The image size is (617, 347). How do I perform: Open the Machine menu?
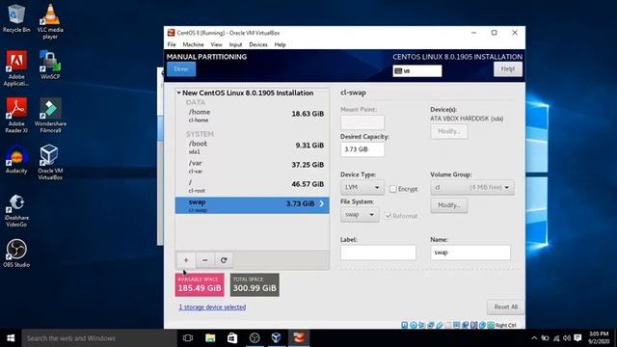(x=193, y=45)
